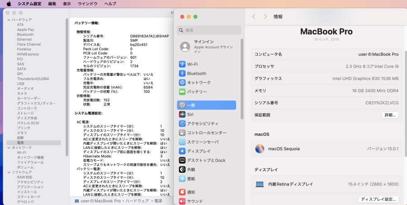Click the 詳細... warranty button
This screenshot has height=205, width=407.
[x=390, y=115]
